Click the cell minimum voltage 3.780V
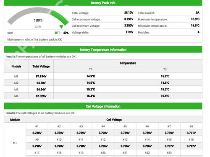This screenshot has height=157, width=210. [x=129, y=26]
